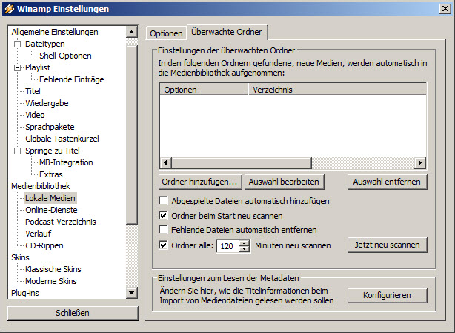
Task: Click the tree scrollbar up arrow
Action: pos(132,32)
